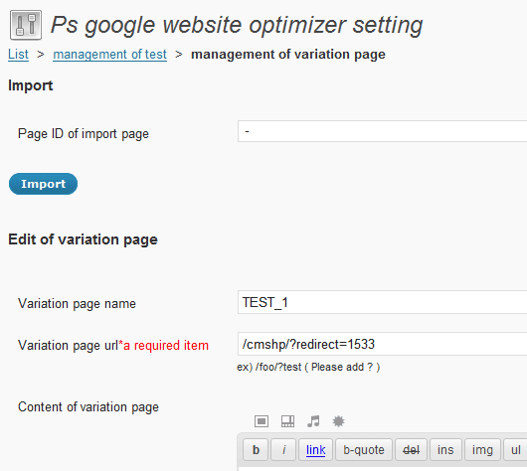Insert an image with img button
This screenshot has width=527, height=471.
(x=482, y=449)
